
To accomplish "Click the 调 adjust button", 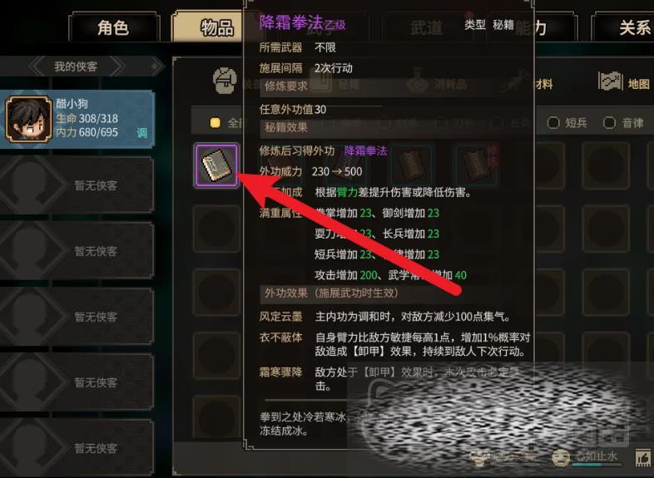I will [141, 133].
